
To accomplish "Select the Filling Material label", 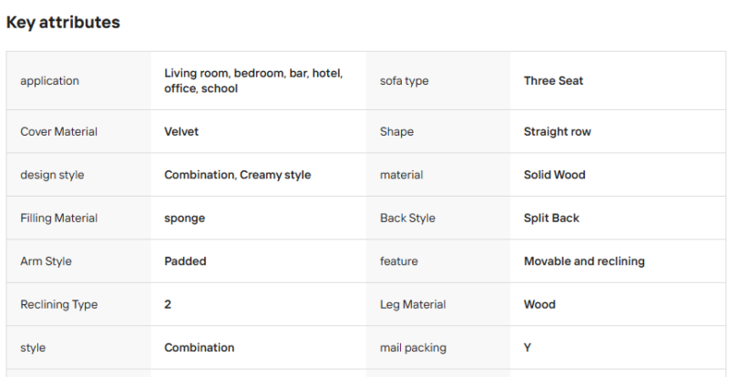I will [x=58, y=218].
